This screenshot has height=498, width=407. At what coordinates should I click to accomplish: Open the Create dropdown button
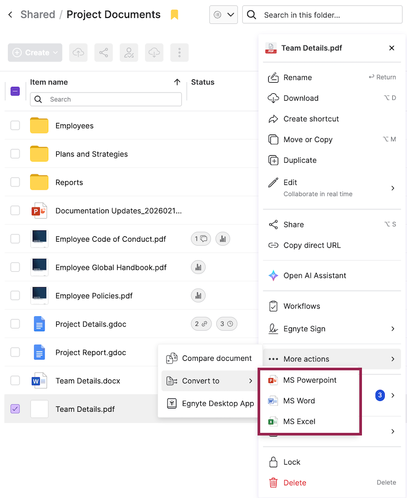click(x=35, y=52)
